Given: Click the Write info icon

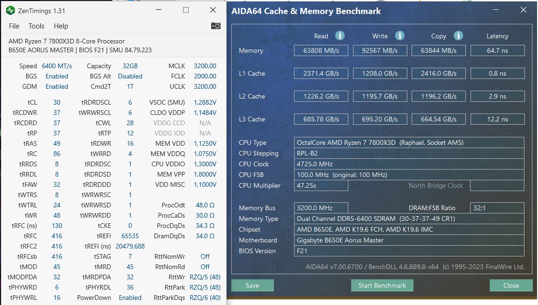Looking at the screenshot, I should coord(399,35).
